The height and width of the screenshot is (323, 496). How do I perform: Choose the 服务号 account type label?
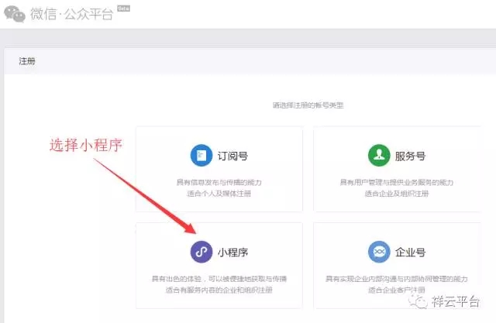pyautogui.click(x=410, y=156)
